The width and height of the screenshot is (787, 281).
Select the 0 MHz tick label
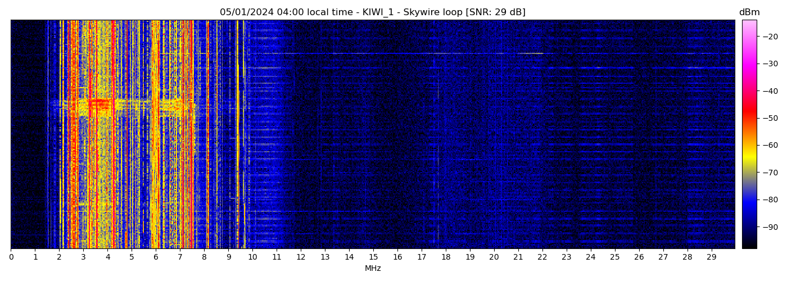(11, 257)
